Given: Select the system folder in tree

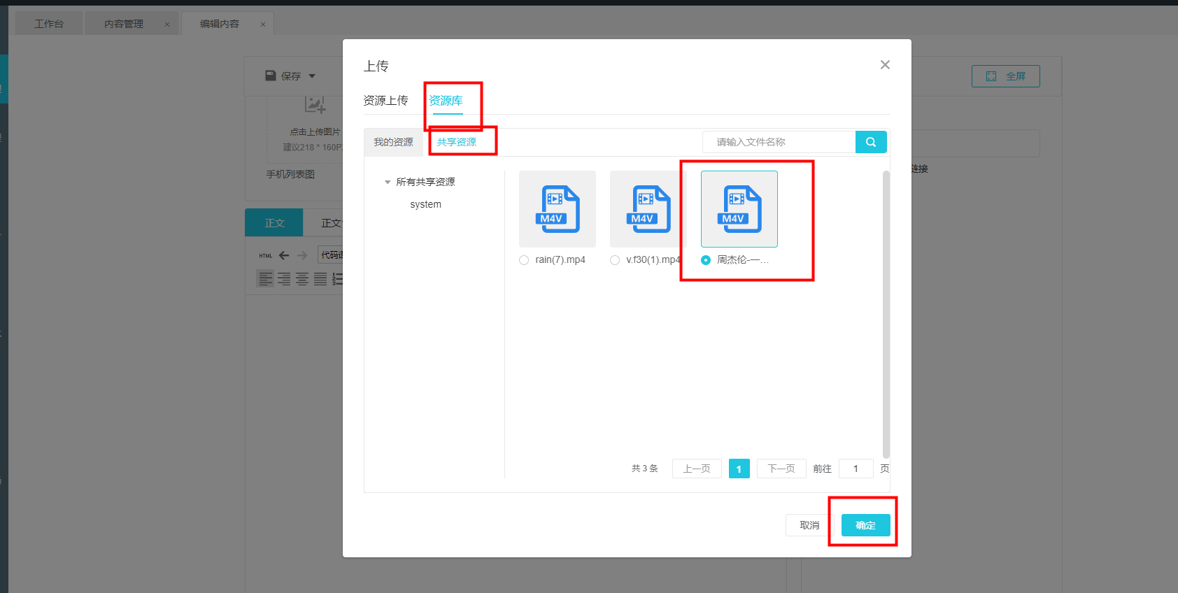Looking at the screenshot, I should tap(425, 204).
